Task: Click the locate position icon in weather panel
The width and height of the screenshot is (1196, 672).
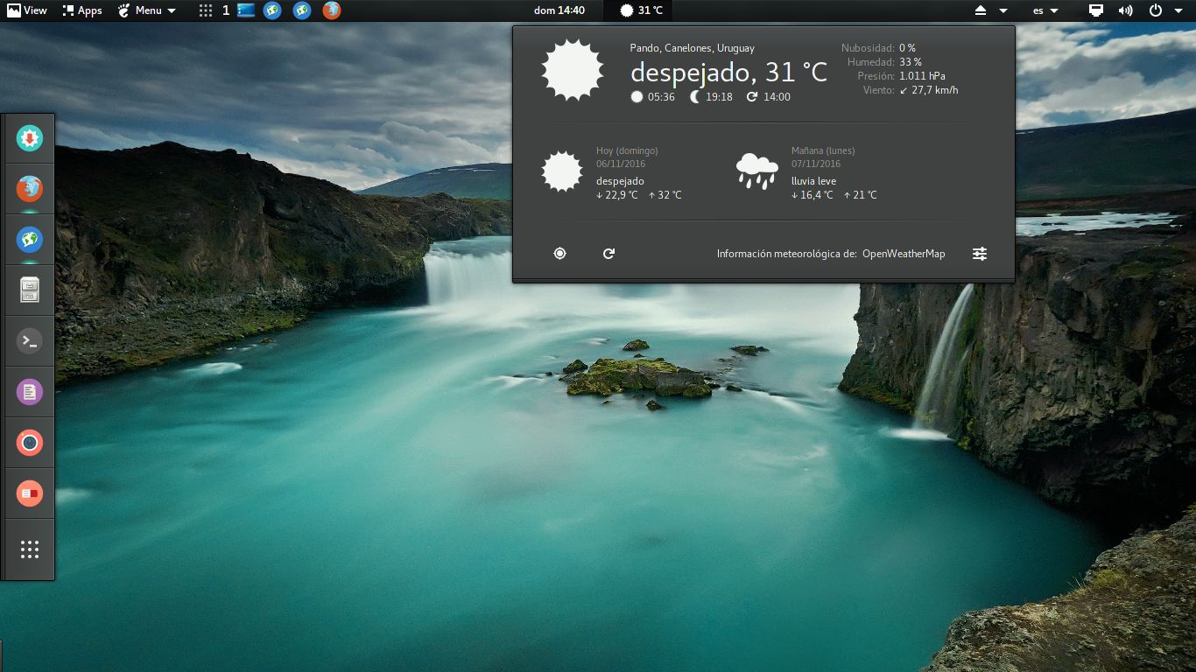Action: pyautogui.click(x=560, y=254)
